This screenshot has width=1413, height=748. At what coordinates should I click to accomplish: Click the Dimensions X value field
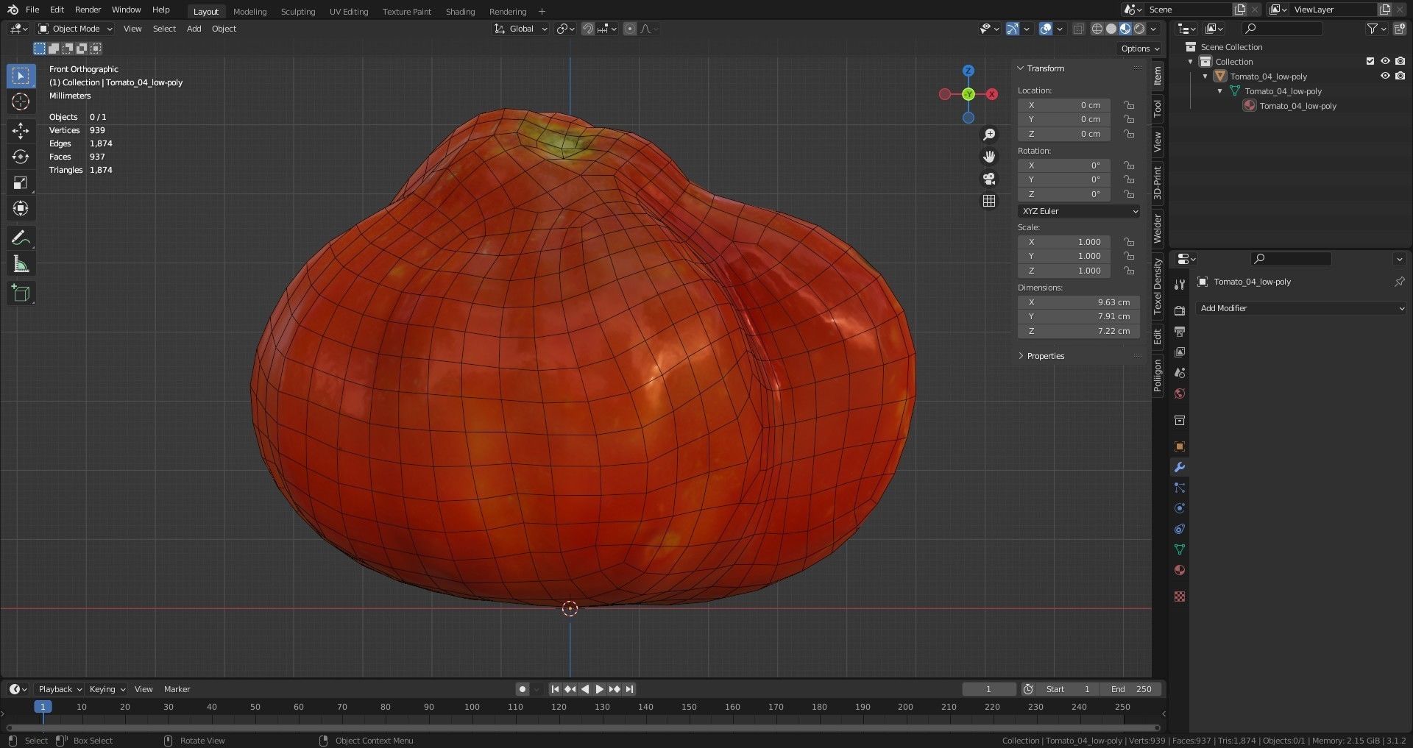click(1079, 302)
